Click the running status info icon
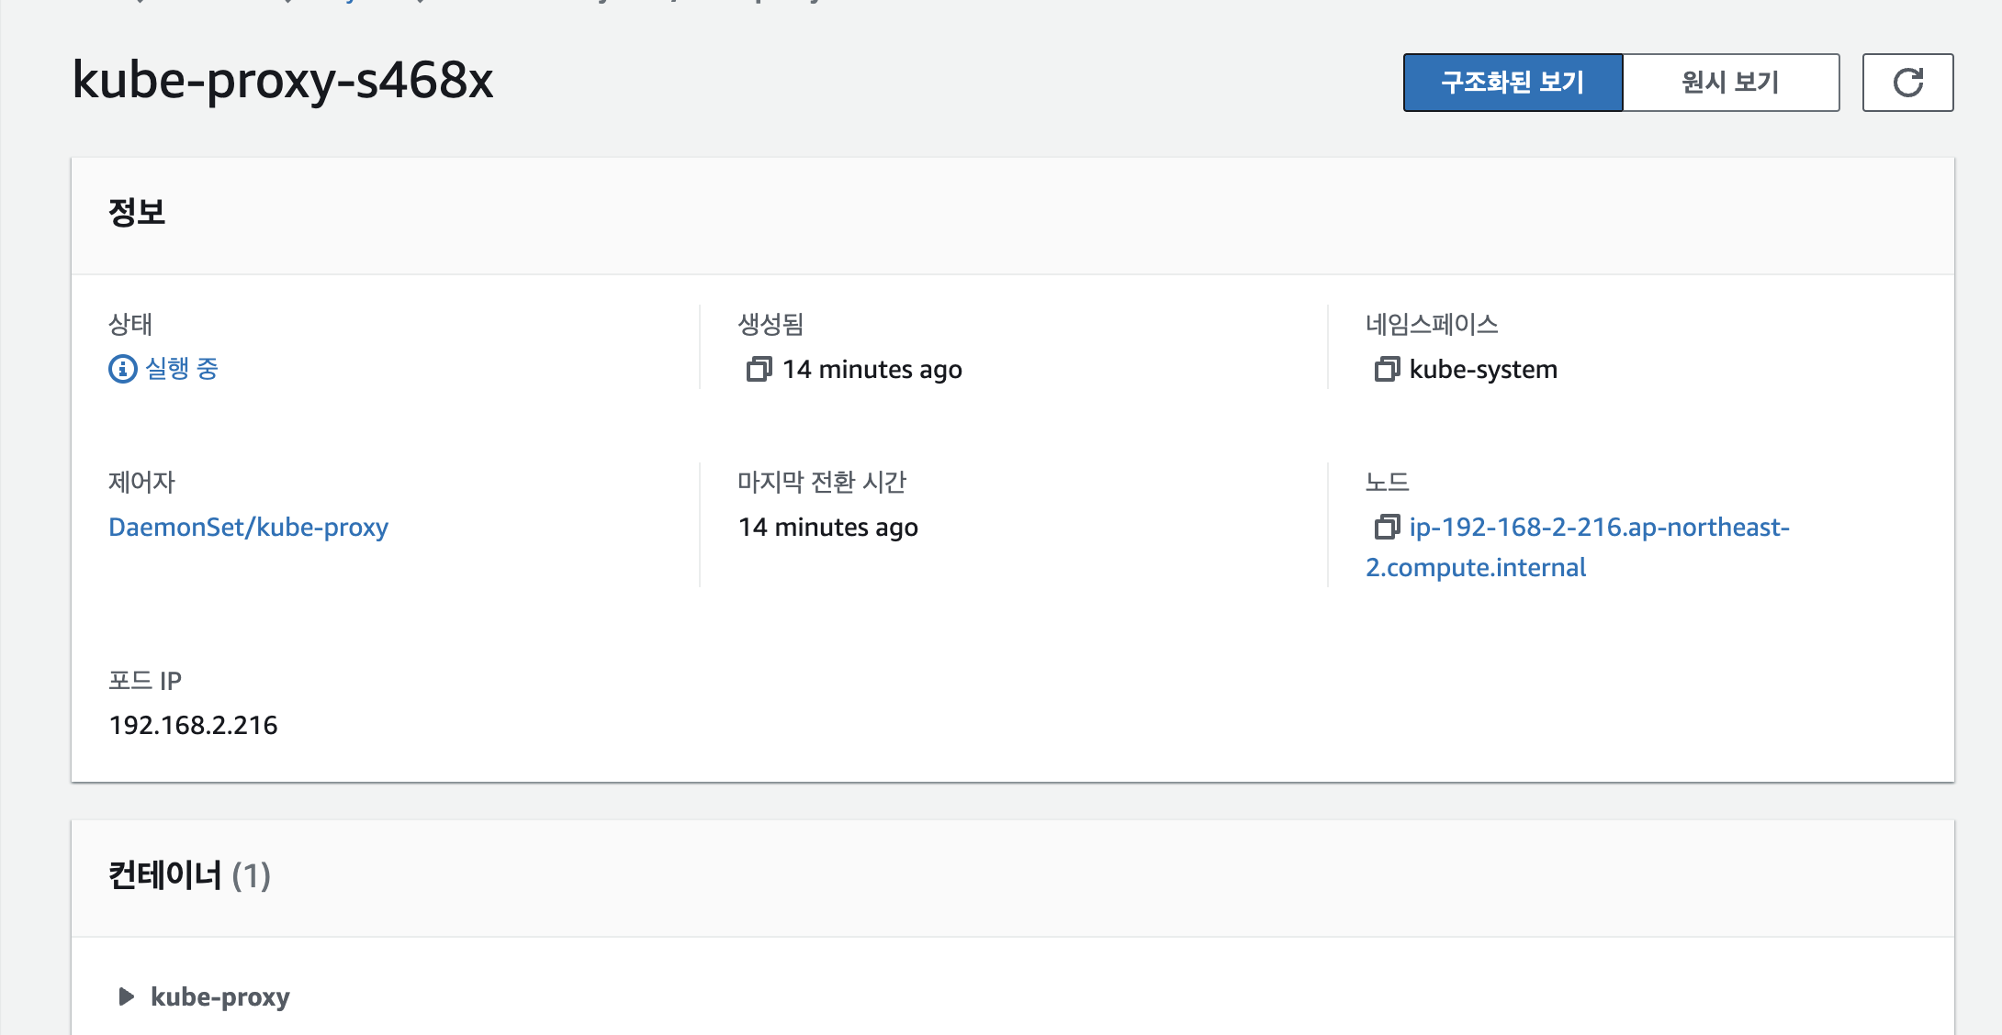 122,369
